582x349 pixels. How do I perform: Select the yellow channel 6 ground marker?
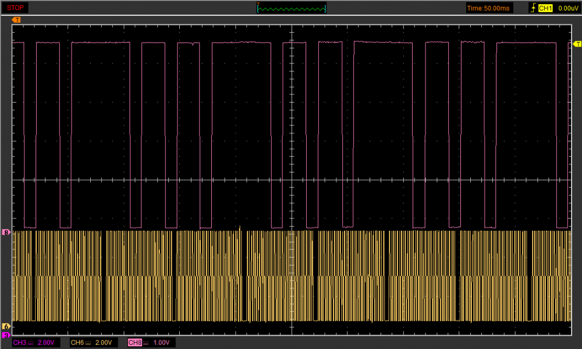6,326
